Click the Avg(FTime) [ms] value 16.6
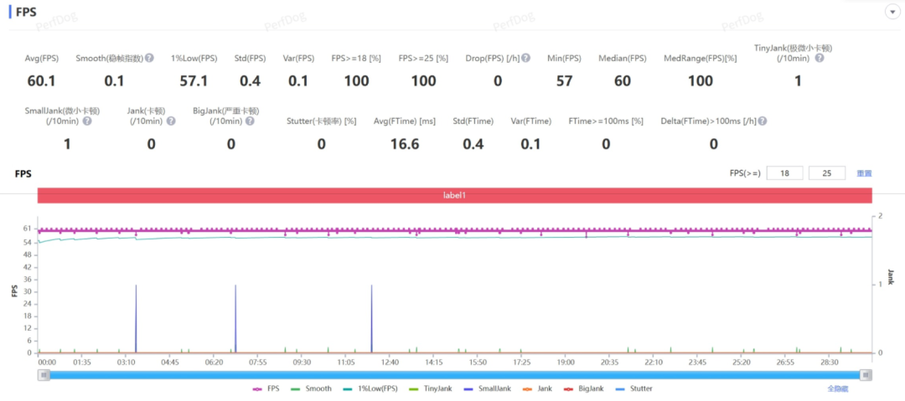The width and height of the screenshot is (905, 401). click(404, 144)
